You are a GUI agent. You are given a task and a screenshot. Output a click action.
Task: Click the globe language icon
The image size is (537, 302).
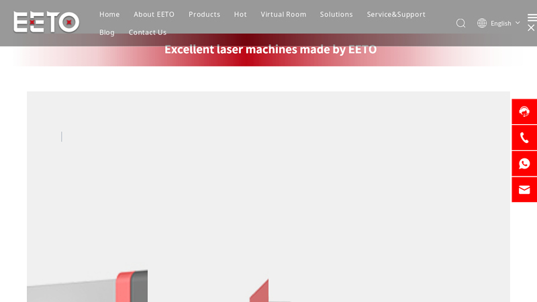[x=482, y=23]
